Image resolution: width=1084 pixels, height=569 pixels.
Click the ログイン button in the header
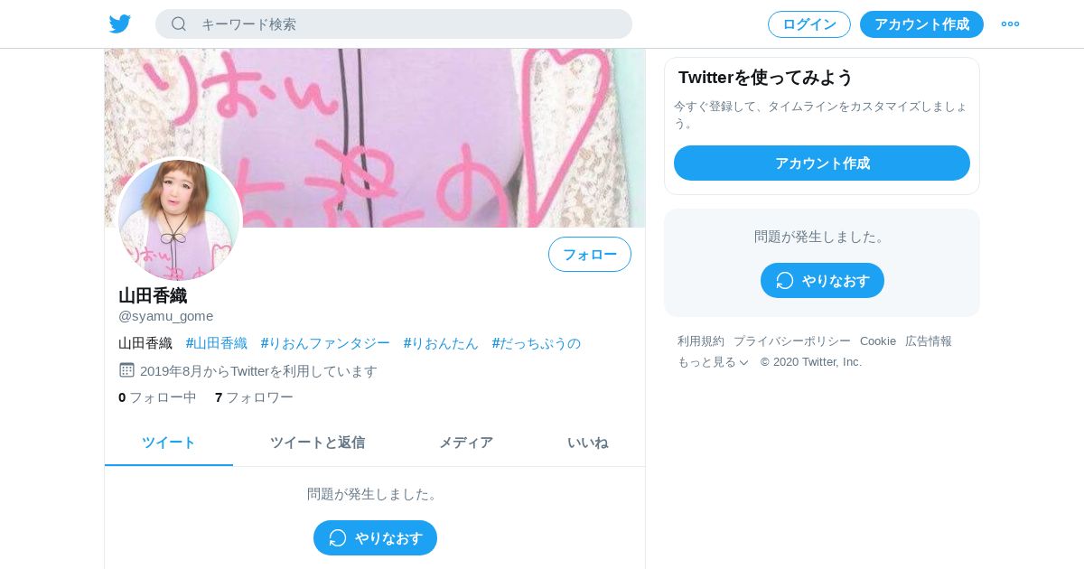tap(809, 24)
